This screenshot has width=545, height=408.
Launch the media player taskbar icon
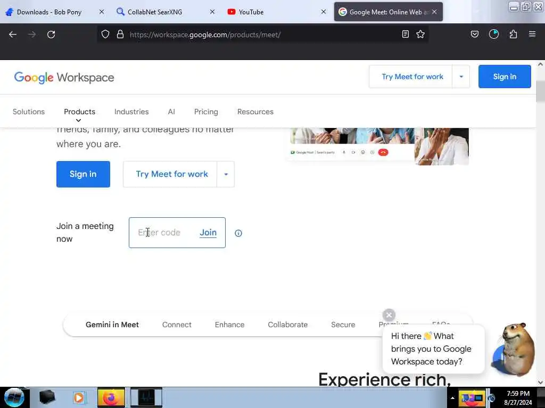pos(79,397)
